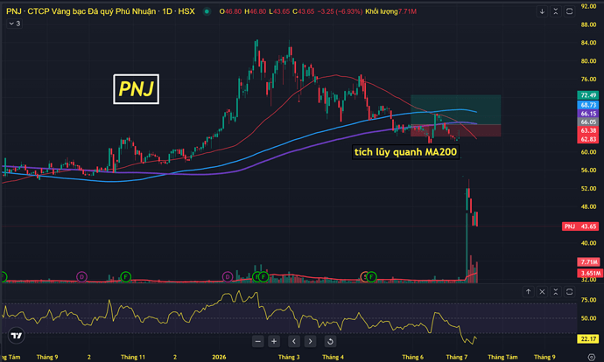Collapse the RSI pane with the inward arrows
604x362 pixels.
(556, 292)
